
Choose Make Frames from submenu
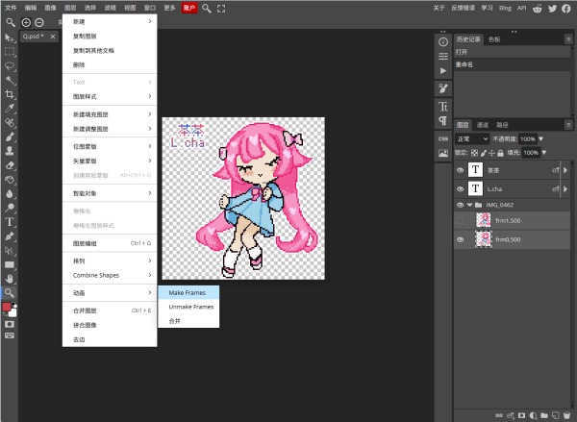tap(188, 292)
